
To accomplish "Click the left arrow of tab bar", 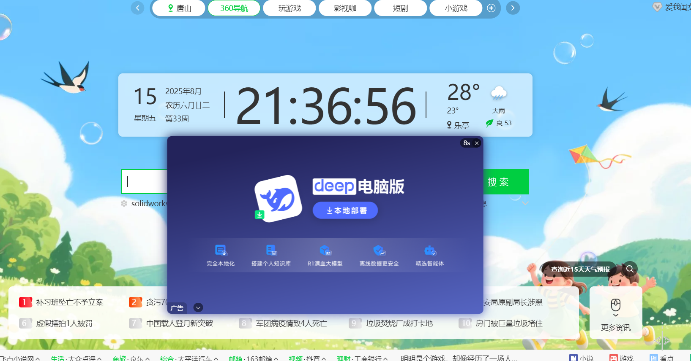I will click(x=137, y=8).
